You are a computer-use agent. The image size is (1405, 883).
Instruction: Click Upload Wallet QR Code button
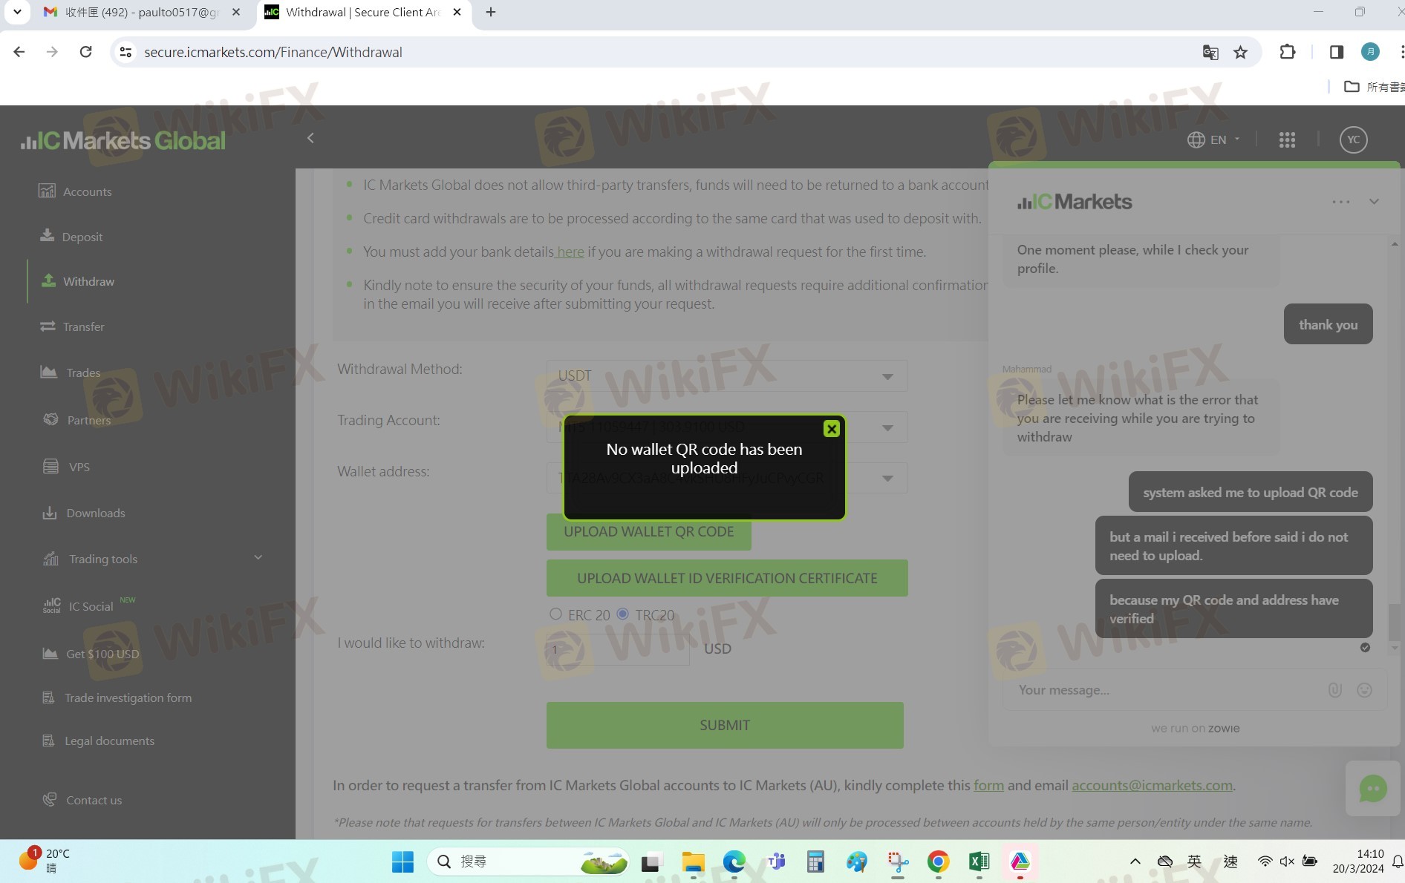pos(648,532)
